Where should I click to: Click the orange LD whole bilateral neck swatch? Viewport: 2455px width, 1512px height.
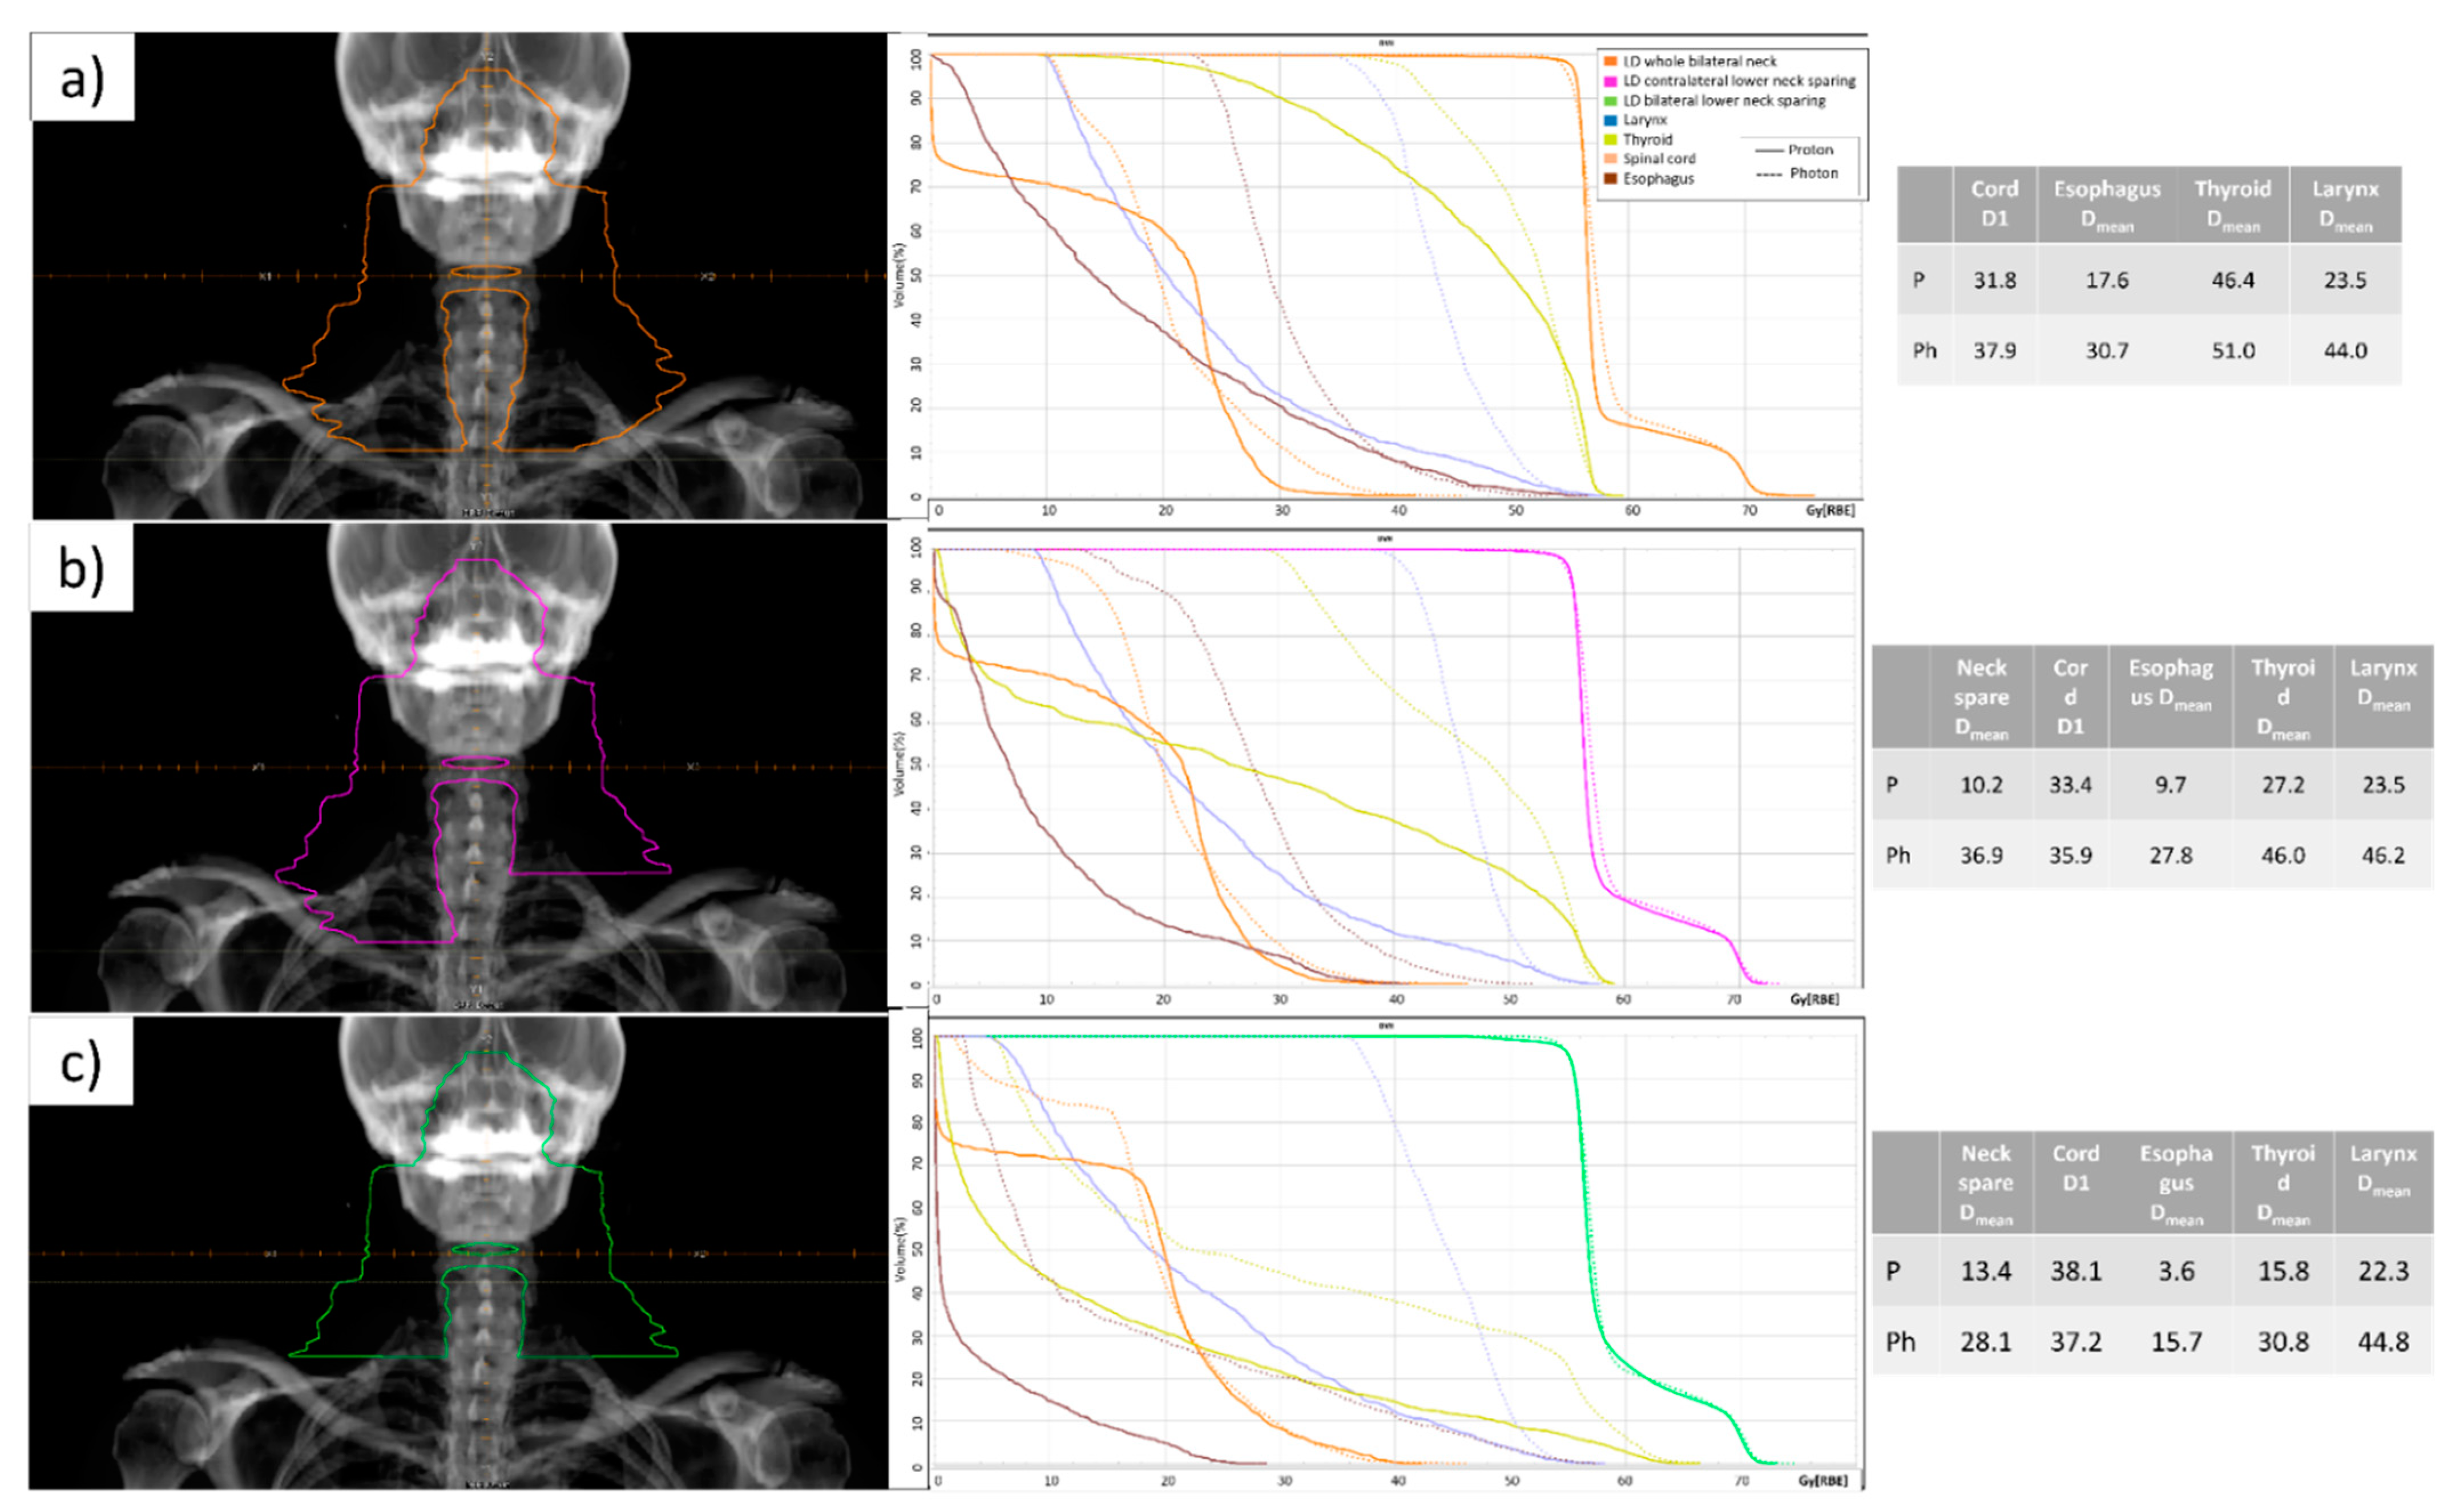click(x=1610, y=62)
